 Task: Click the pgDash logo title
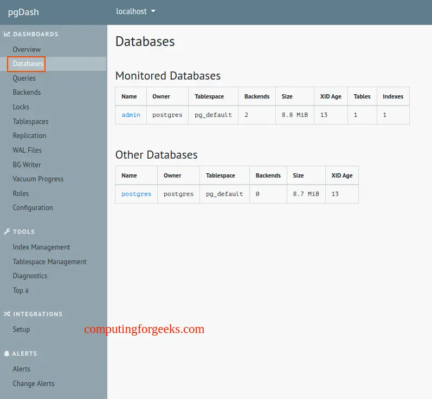(x=23, y=12)
